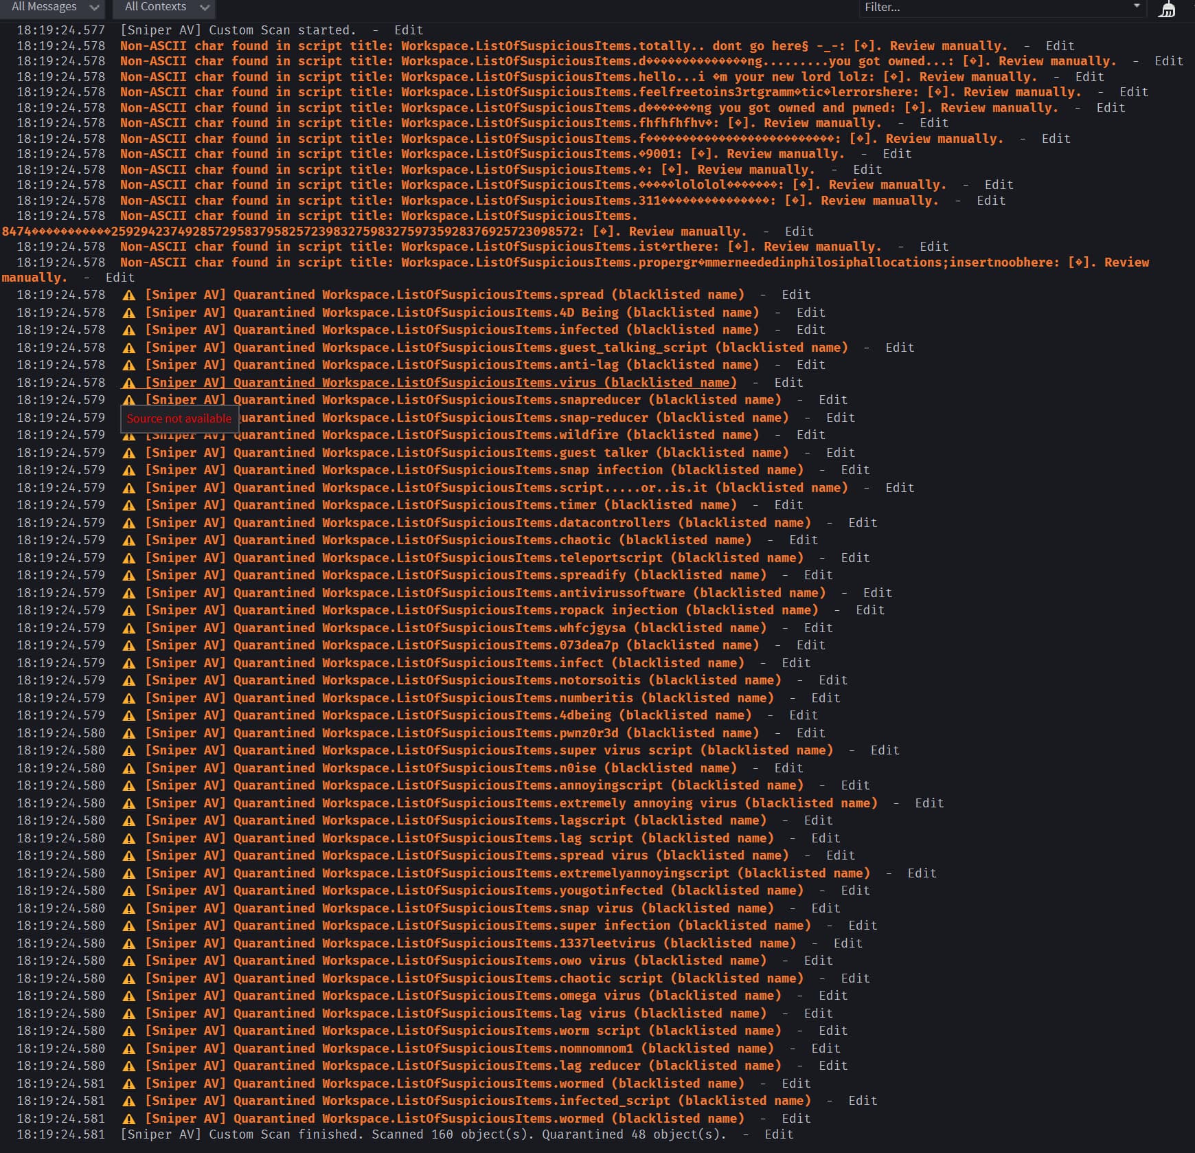Click Edit on script.....or..is.it line
The image size is (1195, 1153).
tap(900, 488)
